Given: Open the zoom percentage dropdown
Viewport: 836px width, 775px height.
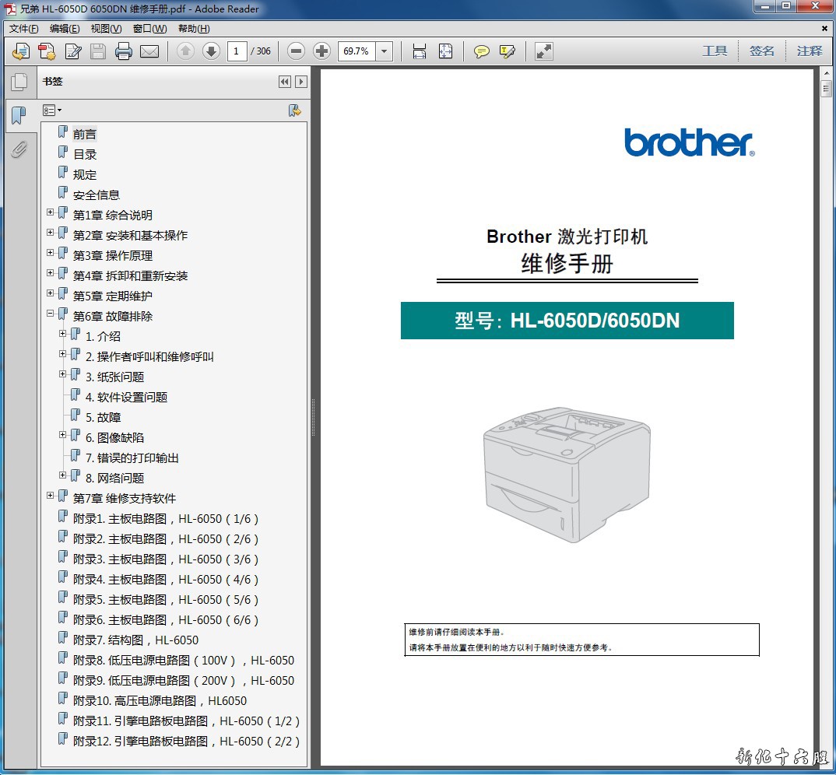Looking at the screenshot, I should point(385,51).
